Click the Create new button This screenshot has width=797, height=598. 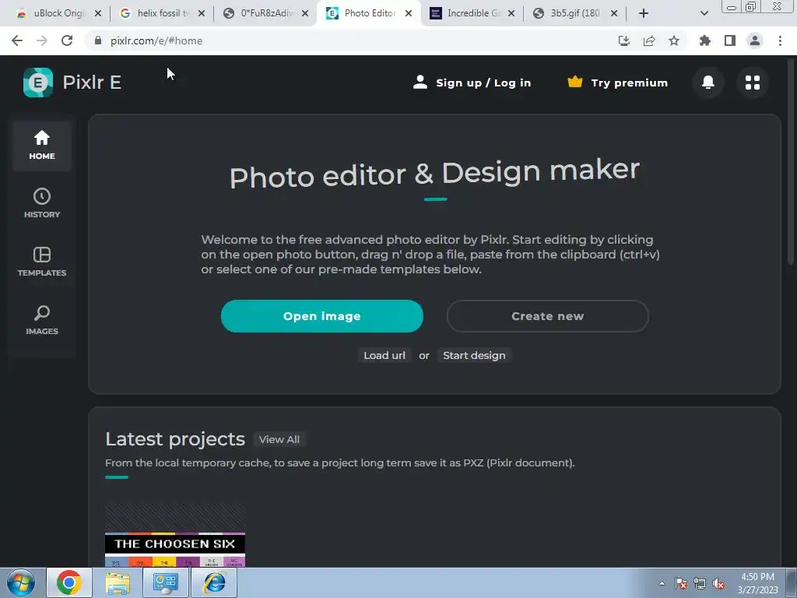[547, 316]
